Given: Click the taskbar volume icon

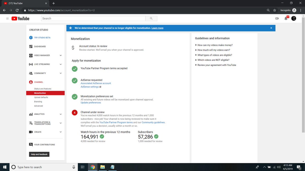Looking at the screenshot, I should tap(279, 167).
